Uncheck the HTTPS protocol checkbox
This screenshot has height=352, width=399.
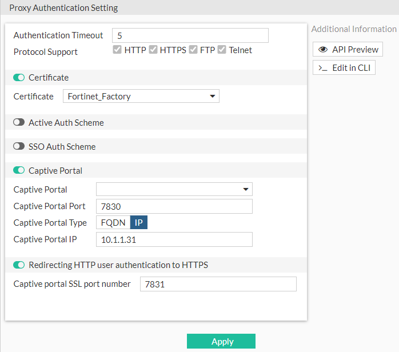(153, 50)
